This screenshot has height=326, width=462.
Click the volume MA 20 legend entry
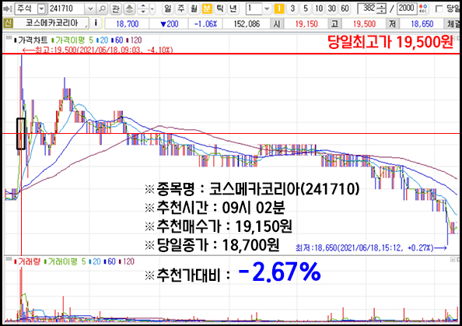pos(95,261)
